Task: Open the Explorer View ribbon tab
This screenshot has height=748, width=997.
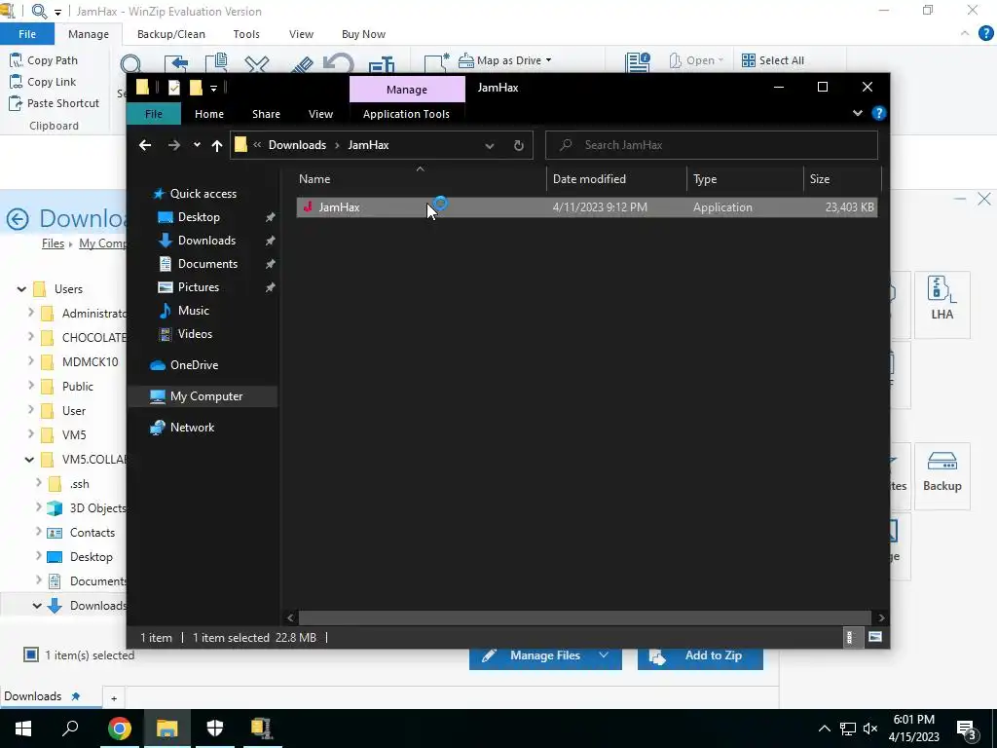Action: [320, 114]
